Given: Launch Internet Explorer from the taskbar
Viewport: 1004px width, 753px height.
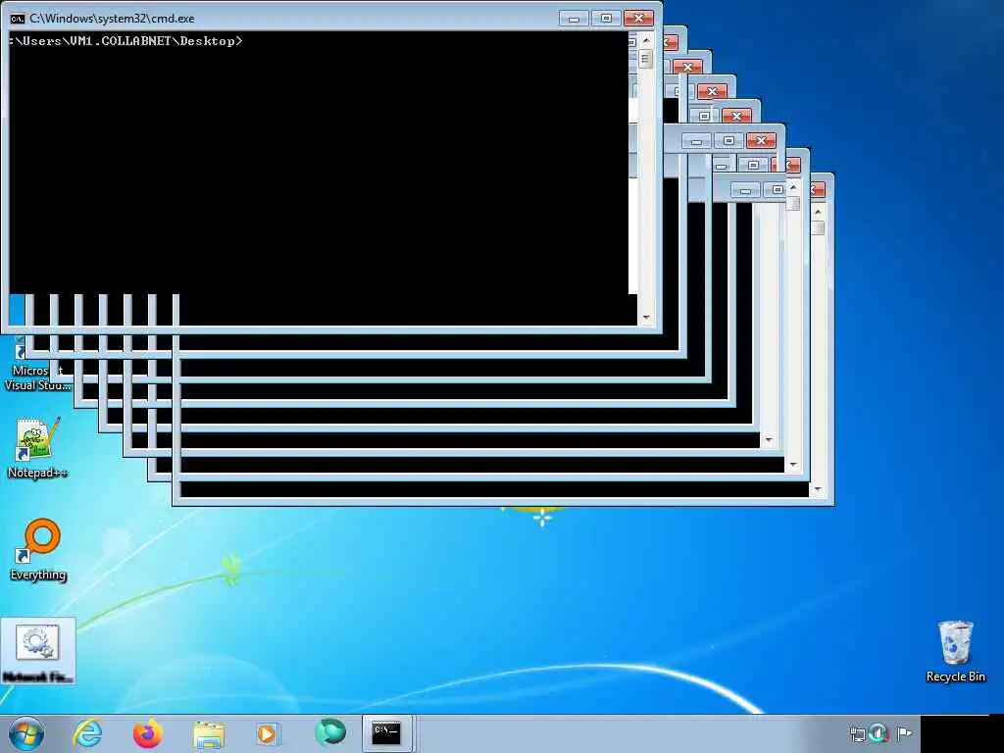Looking at the screenshot, I should (x=87, y=733).
